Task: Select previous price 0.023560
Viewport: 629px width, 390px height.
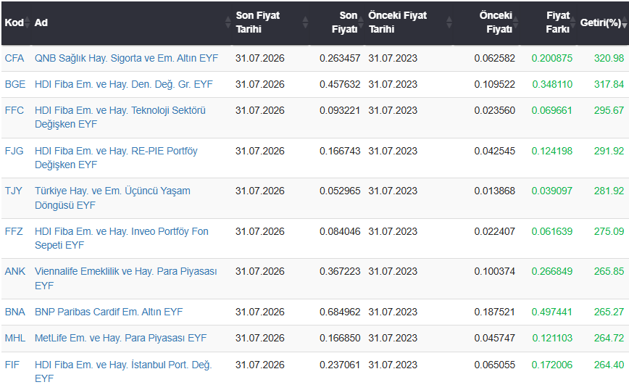Action: point(495,110)
